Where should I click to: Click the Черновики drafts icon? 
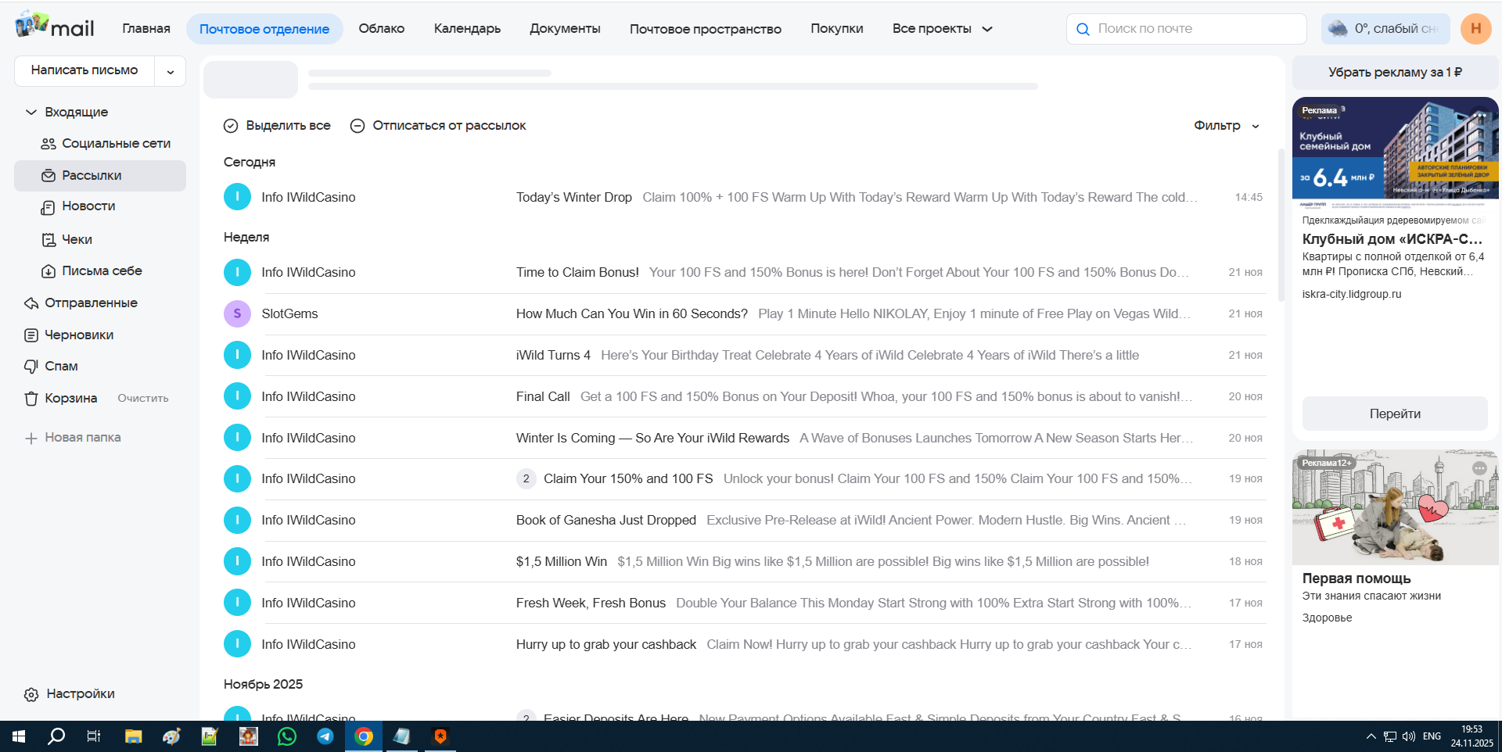31,335
